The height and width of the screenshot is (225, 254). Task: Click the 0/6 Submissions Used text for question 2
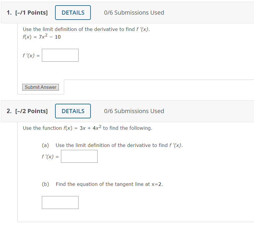click(134, 111)
